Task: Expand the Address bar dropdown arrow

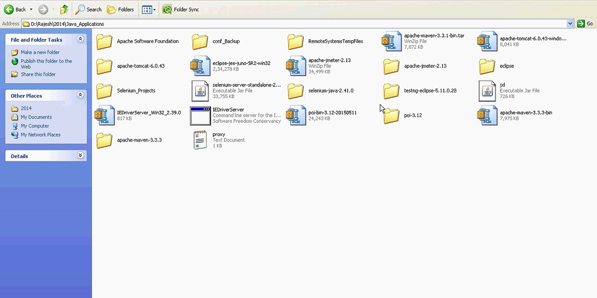Action: tap(570, 24)
